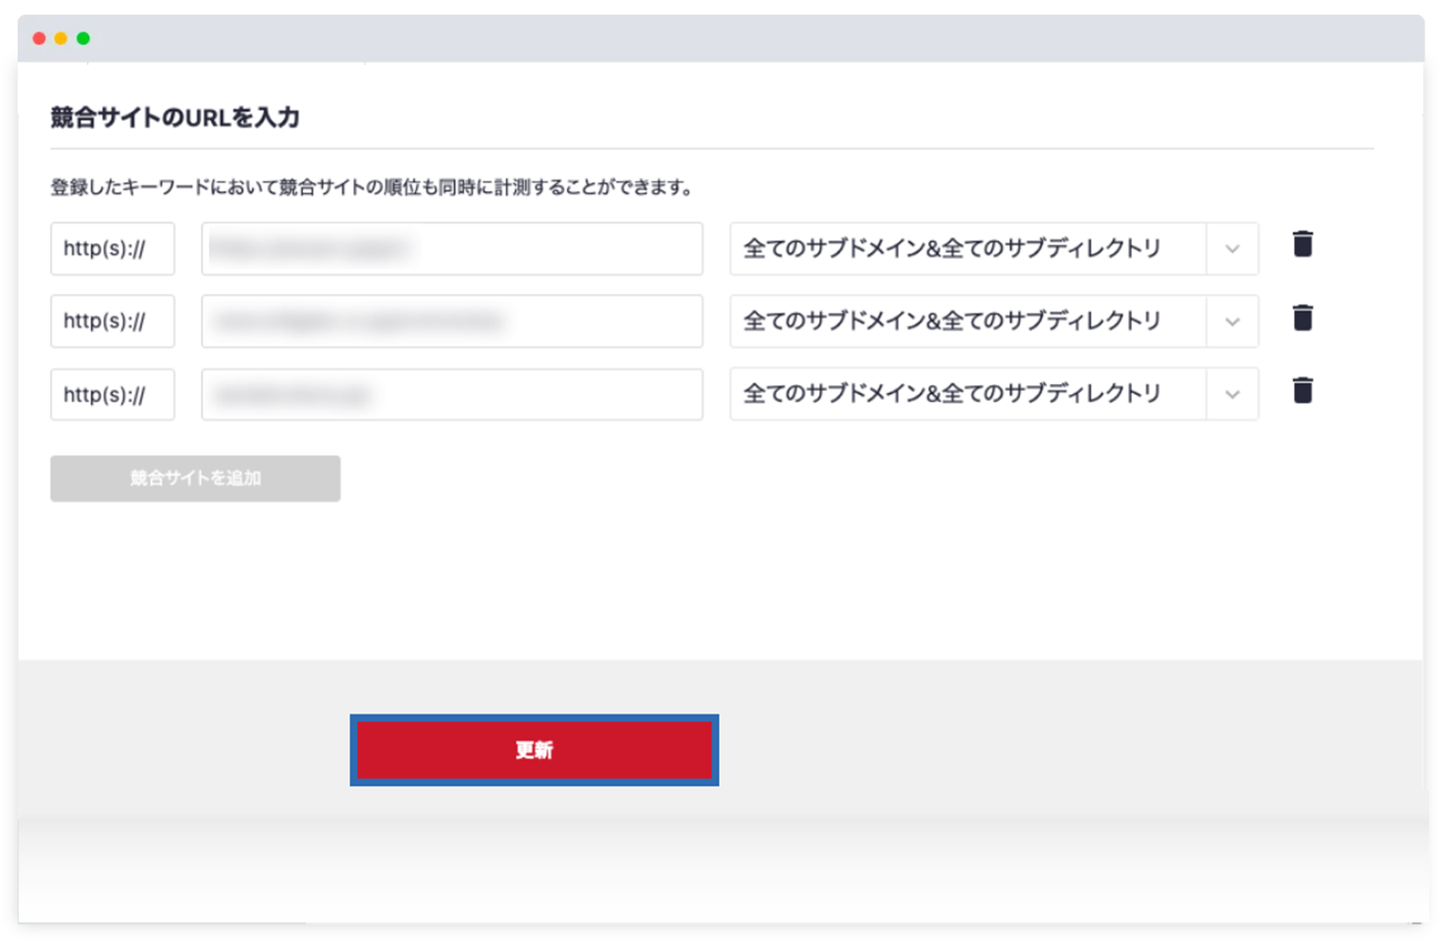Click the http(s):// prefix box in row one

112,249
